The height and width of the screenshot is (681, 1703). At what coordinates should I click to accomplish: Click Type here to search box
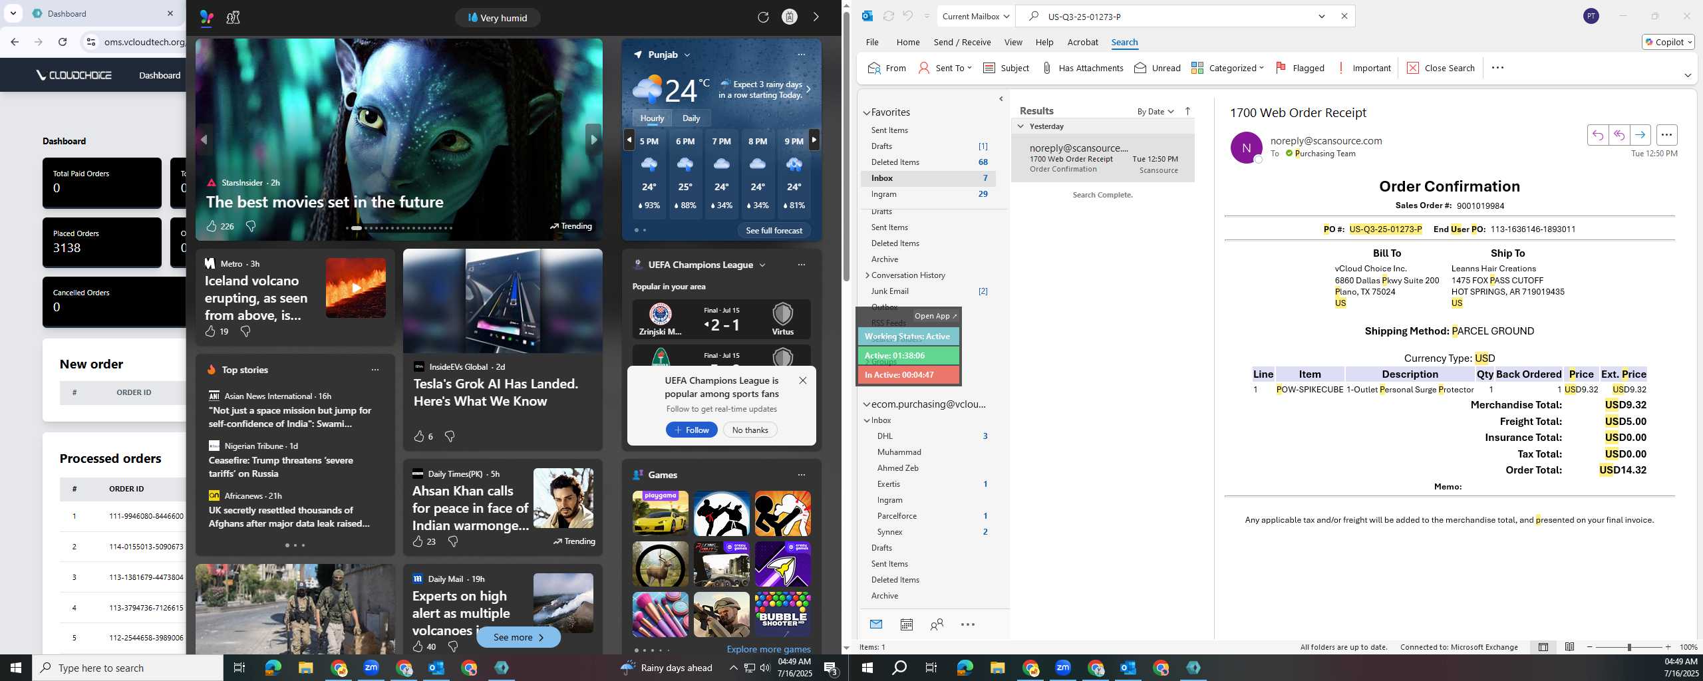(128, 668)
